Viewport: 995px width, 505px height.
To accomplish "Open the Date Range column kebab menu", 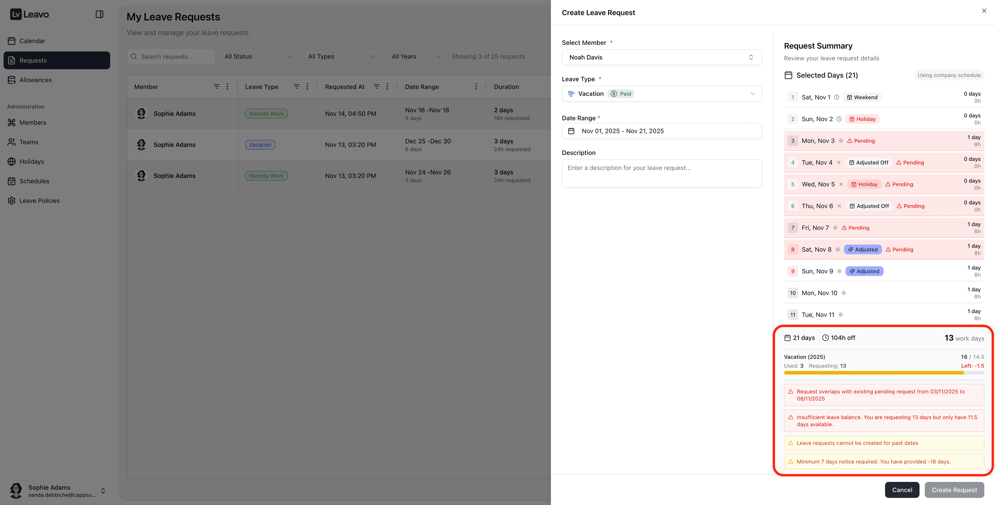I will point(476,87).
